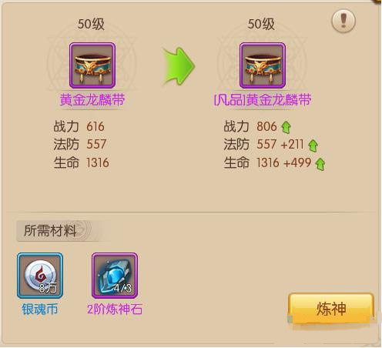
Task: Click the left 50级 level label
Action: tap(91, 25)
